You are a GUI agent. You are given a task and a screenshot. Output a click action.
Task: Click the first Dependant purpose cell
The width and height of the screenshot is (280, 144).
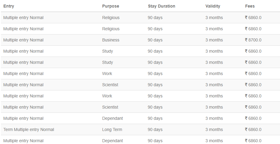(x=113, y=118)
